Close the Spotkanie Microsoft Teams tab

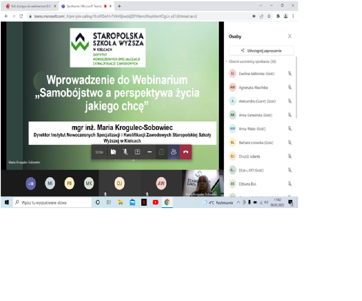point(110,6)
